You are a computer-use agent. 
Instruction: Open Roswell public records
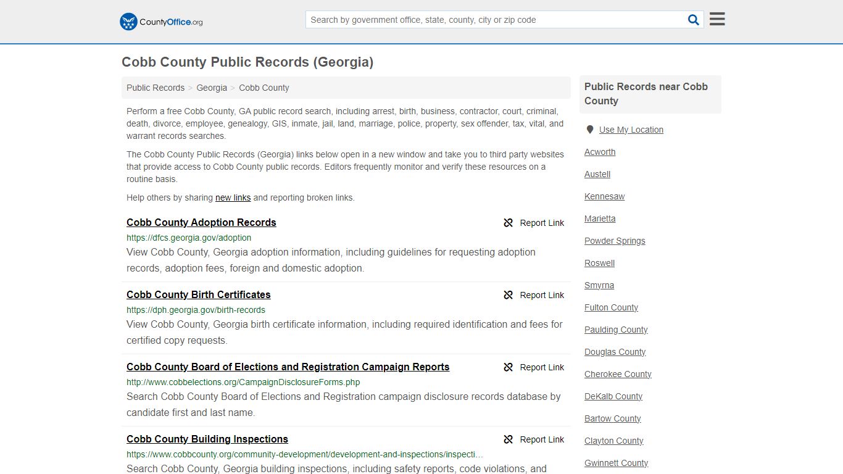coord(600,263)
